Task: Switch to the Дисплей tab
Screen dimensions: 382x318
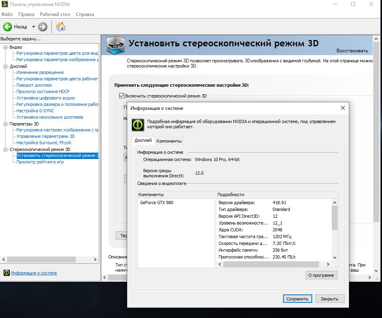Action: (x=143, y=140)
